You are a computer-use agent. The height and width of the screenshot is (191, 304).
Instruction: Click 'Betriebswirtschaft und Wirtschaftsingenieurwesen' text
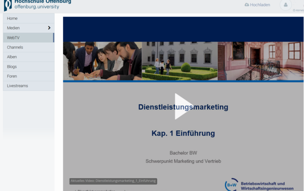tap(267, 186)
